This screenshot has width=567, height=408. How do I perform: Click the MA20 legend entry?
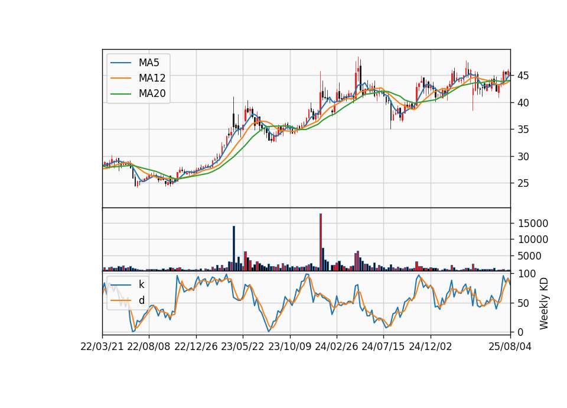(x=138, y=93)
